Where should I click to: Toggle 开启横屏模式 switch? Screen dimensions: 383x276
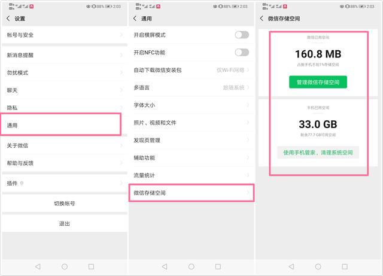[242, 35]
